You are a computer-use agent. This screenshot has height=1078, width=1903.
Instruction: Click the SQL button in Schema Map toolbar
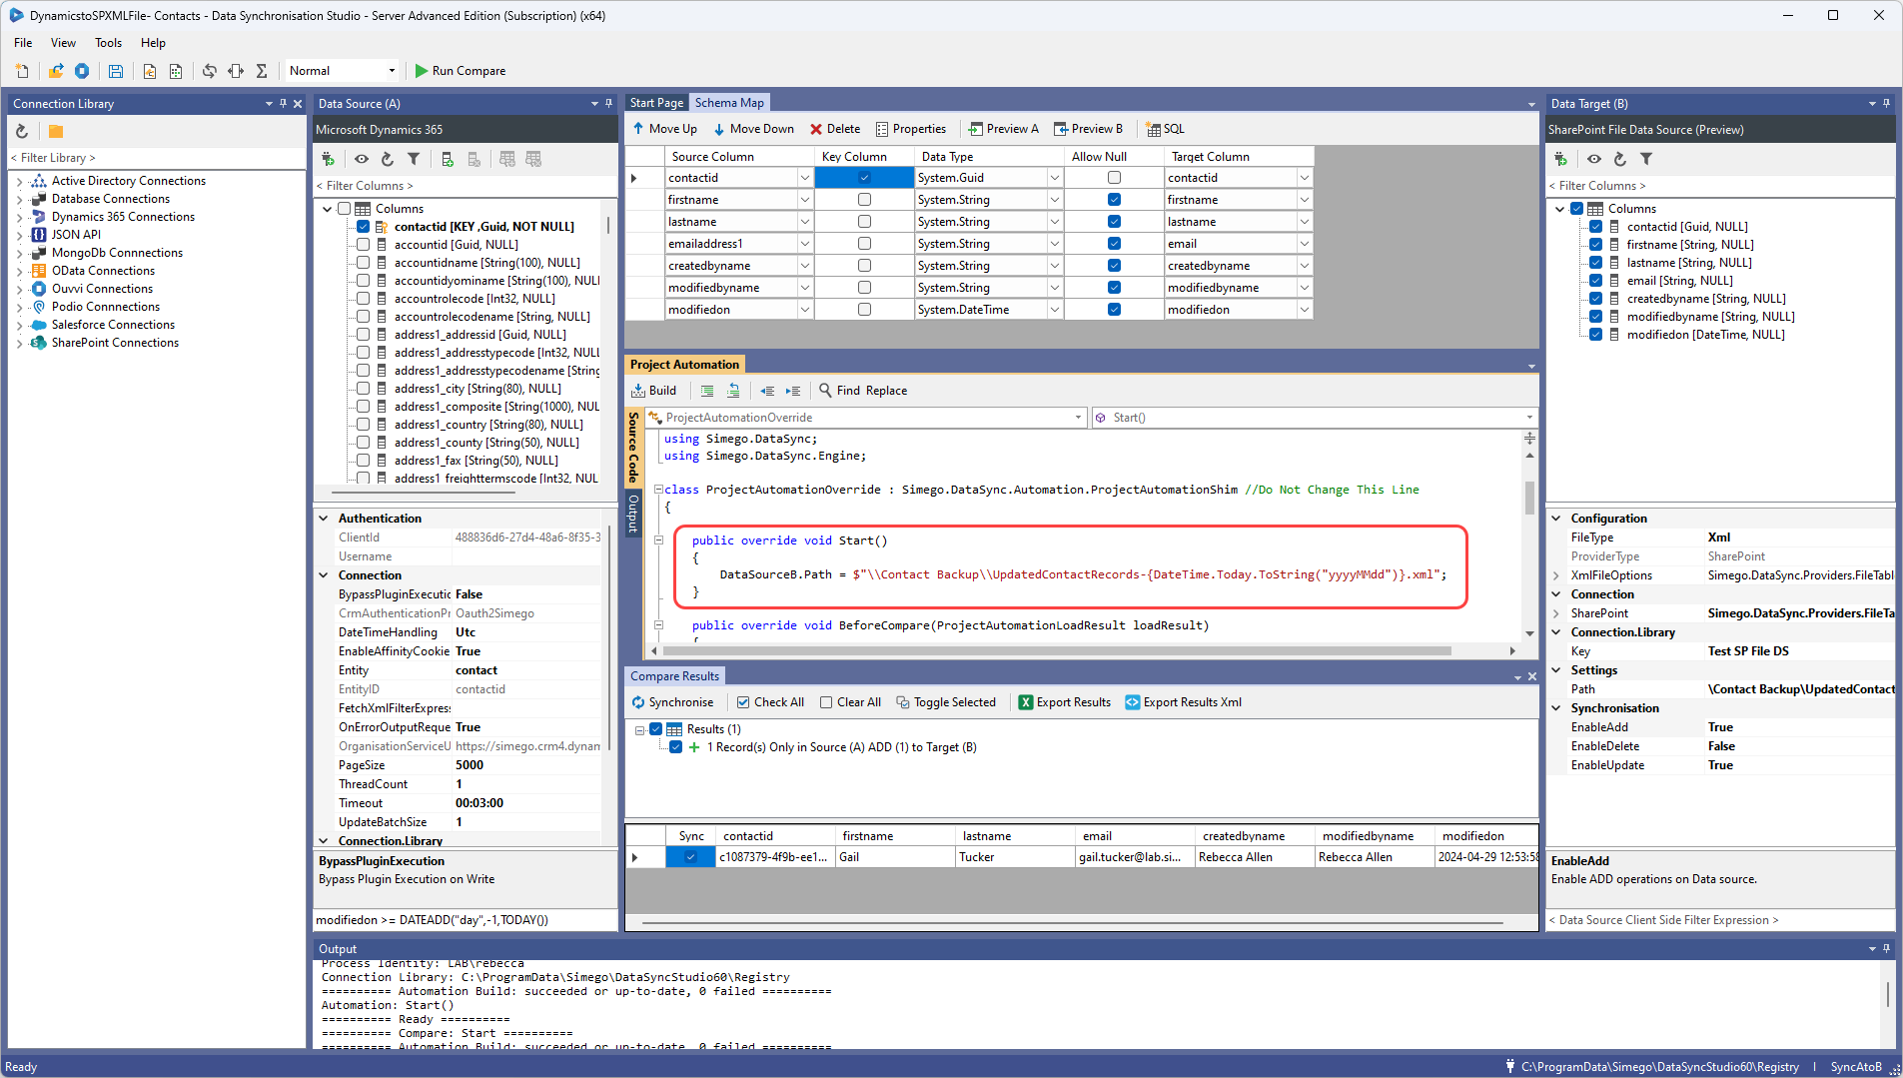pos(1166,129)
